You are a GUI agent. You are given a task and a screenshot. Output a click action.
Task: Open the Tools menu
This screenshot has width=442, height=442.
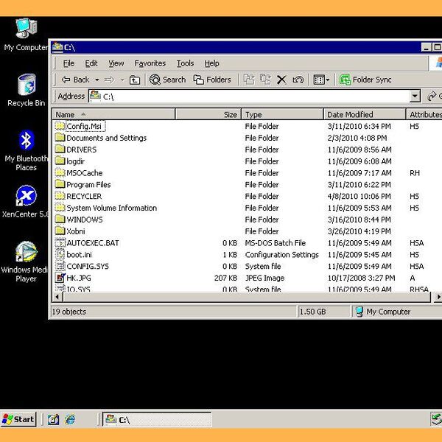[185, 63]
